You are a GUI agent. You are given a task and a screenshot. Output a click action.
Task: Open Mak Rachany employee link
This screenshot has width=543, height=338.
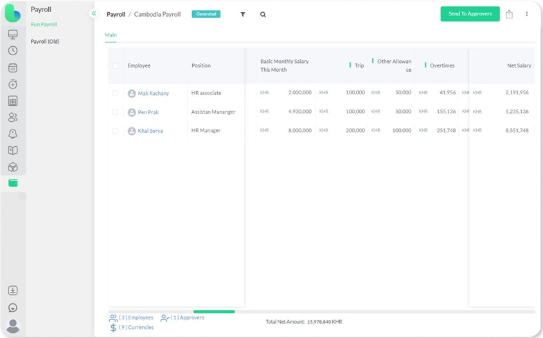(154, 93)
